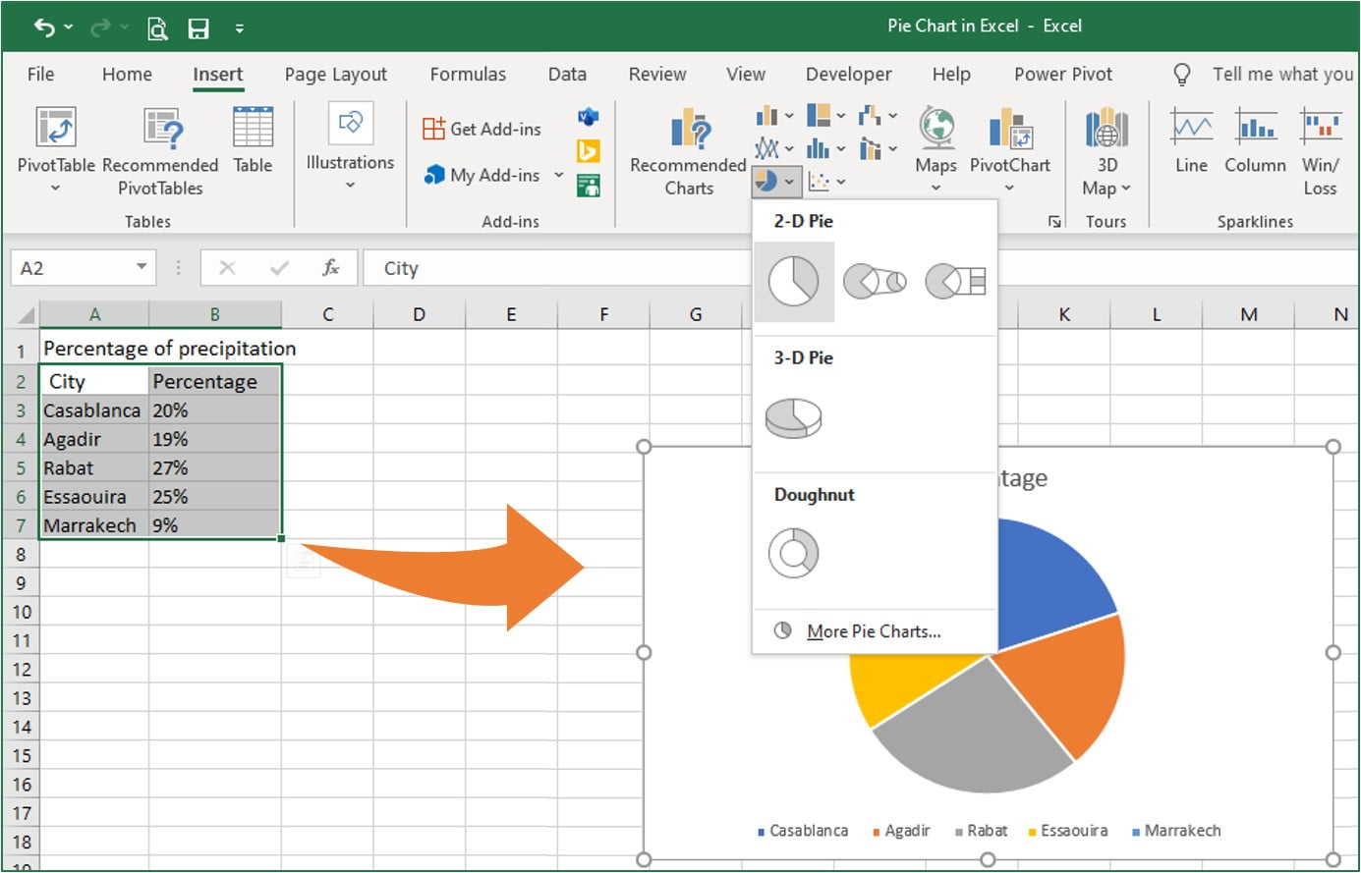Expand the My Add-ins dropdown
Screen dimensions: 1361x873
pyautogui.click(x=558, y=175)
